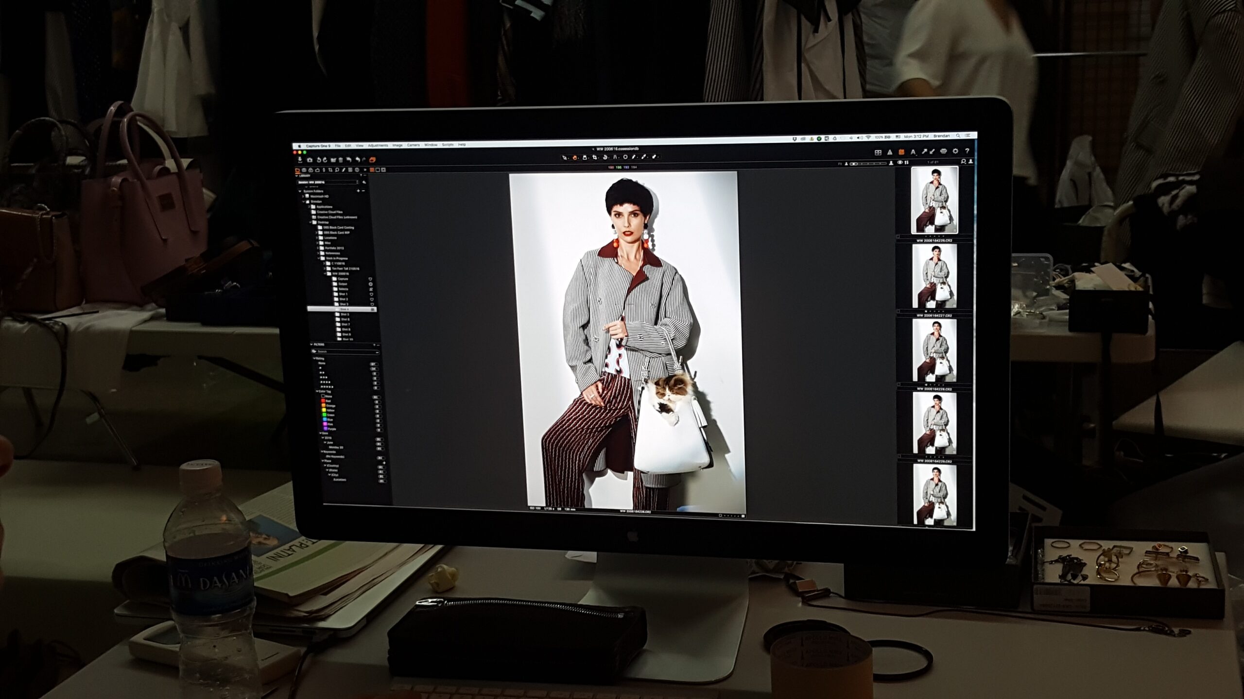This screenshot has height=699, width=1244.
Task: Select single-image viewer mode button
Action: click(x=378, y=170)
